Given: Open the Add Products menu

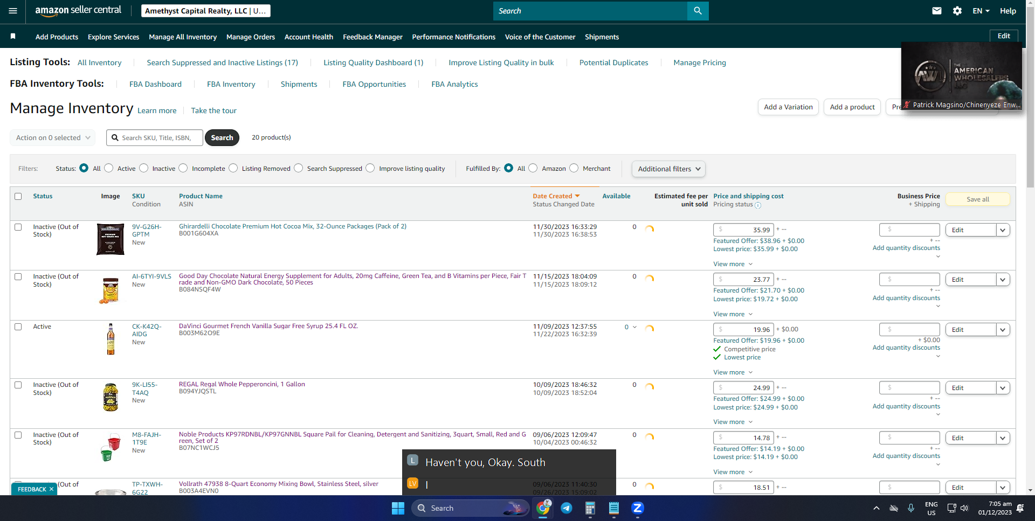Looking at the screenshot, I should pos(57,37).
